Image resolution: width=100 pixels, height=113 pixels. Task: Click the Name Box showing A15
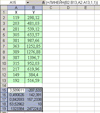13,3
